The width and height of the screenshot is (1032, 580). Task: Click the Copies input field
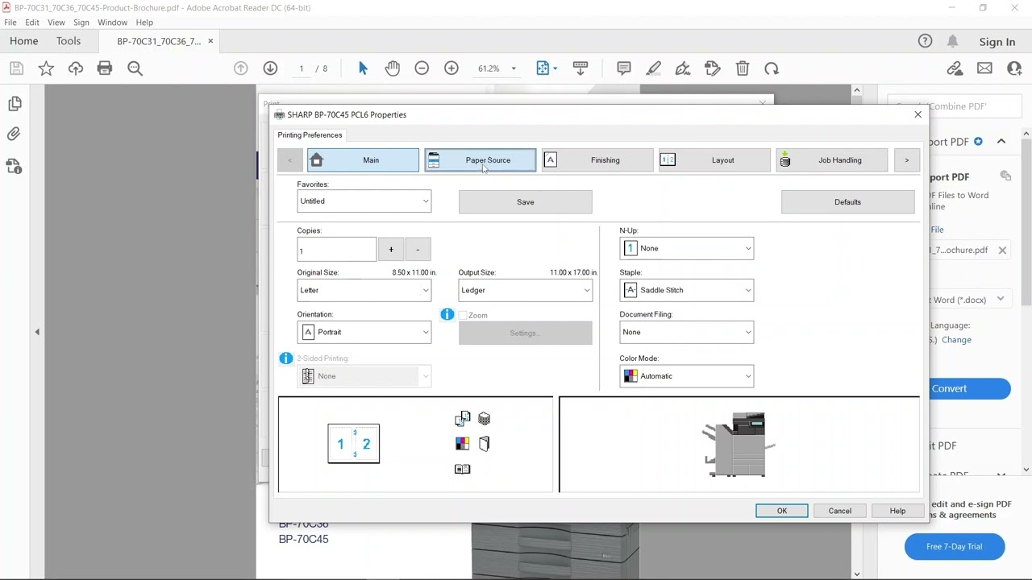[x=336, y=250]
